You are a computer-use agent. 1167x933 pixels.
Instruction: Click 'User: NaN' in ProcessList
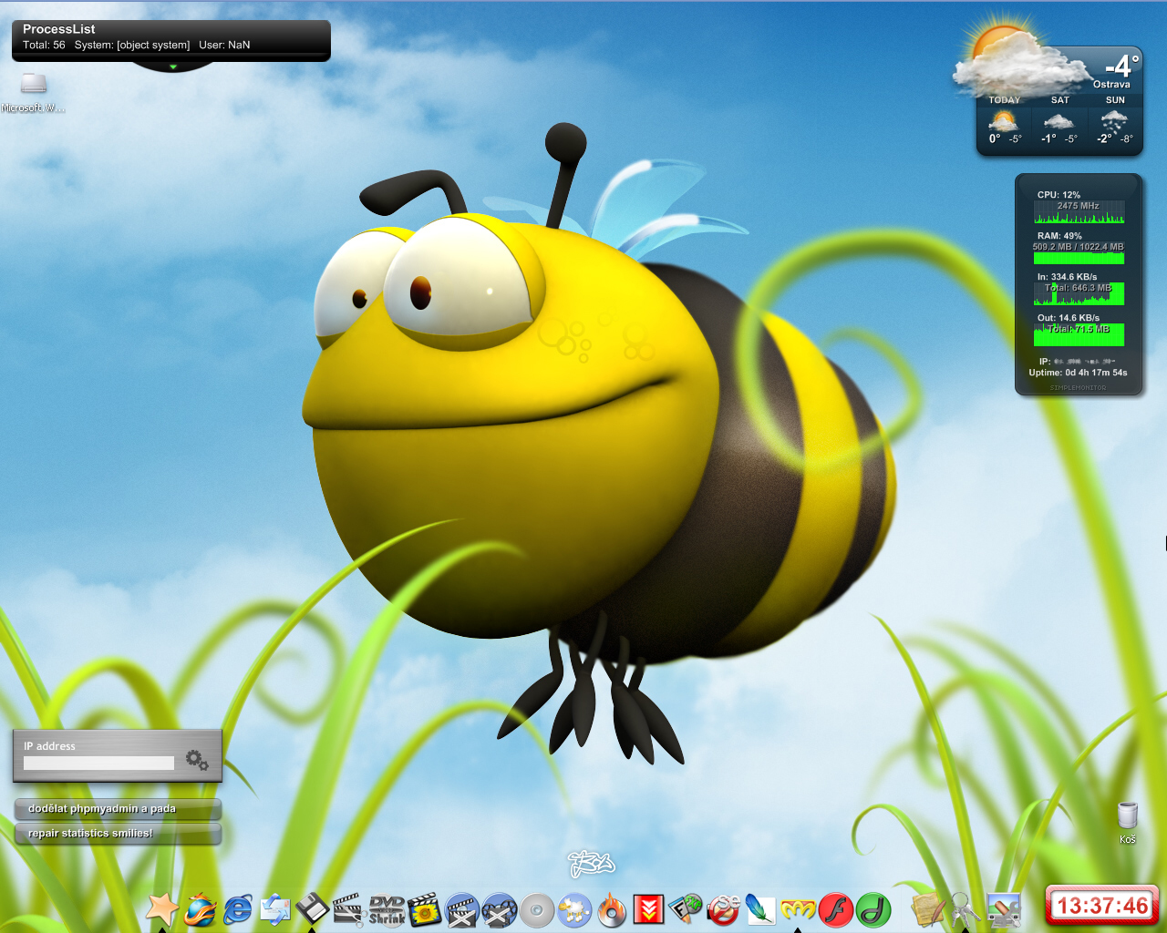224,45
